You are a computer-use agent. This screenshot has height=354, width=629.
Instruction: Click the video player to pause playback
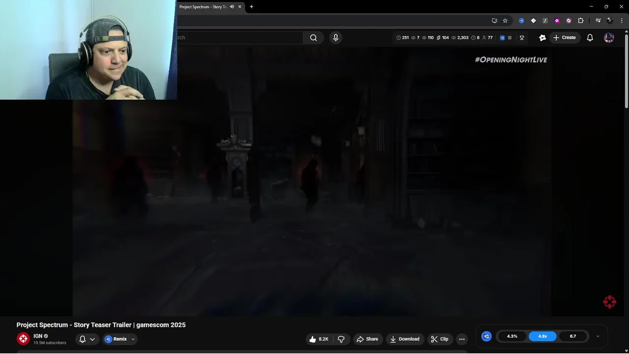tap(312, 182)
